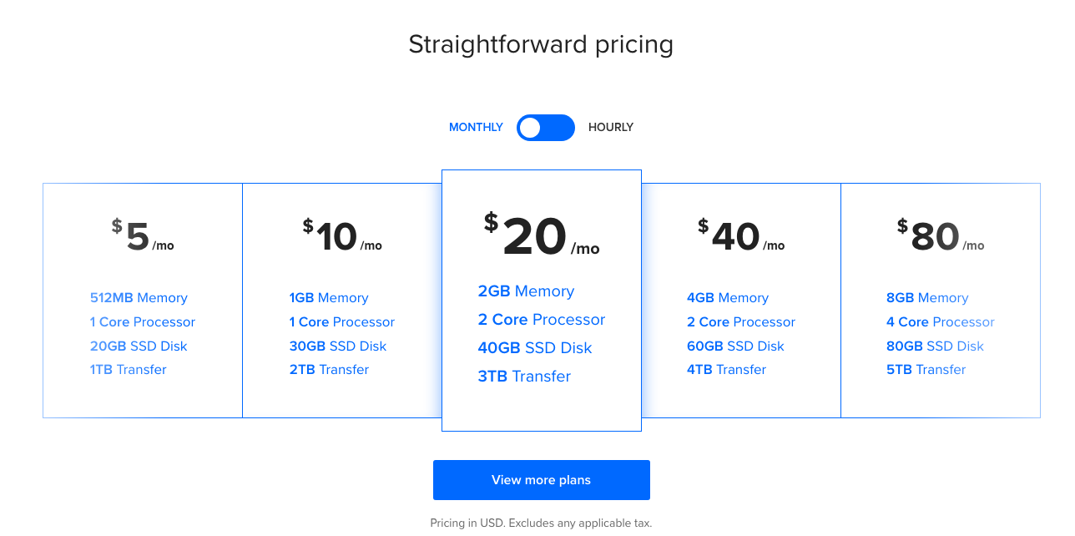Click the 40GB SSD Disk spec
Image resolution: width=1075 pixels, height=536 pixels.
pos(535,348)
